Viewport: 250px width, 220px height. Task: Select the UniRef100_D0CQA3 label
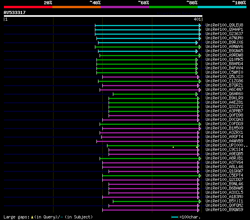(224, 120)
